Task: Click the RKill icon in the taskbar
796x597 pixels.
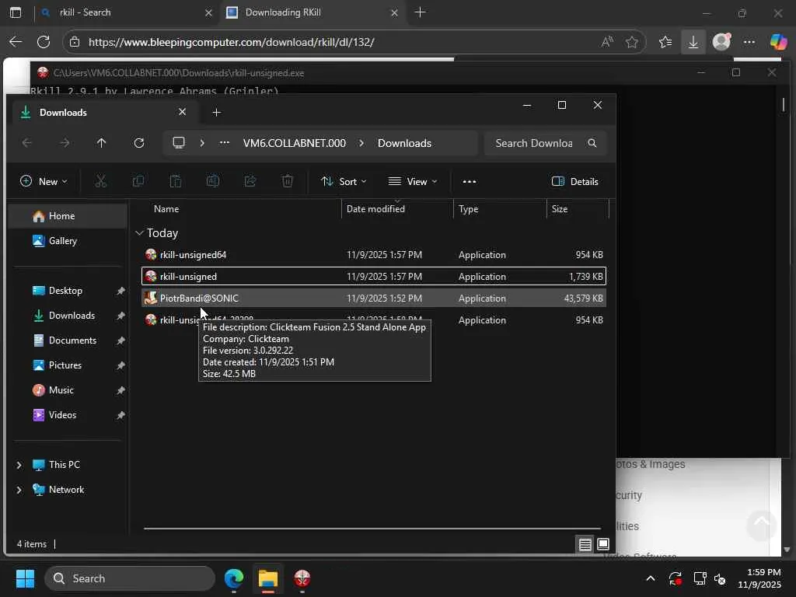Action: pos(302,578)
